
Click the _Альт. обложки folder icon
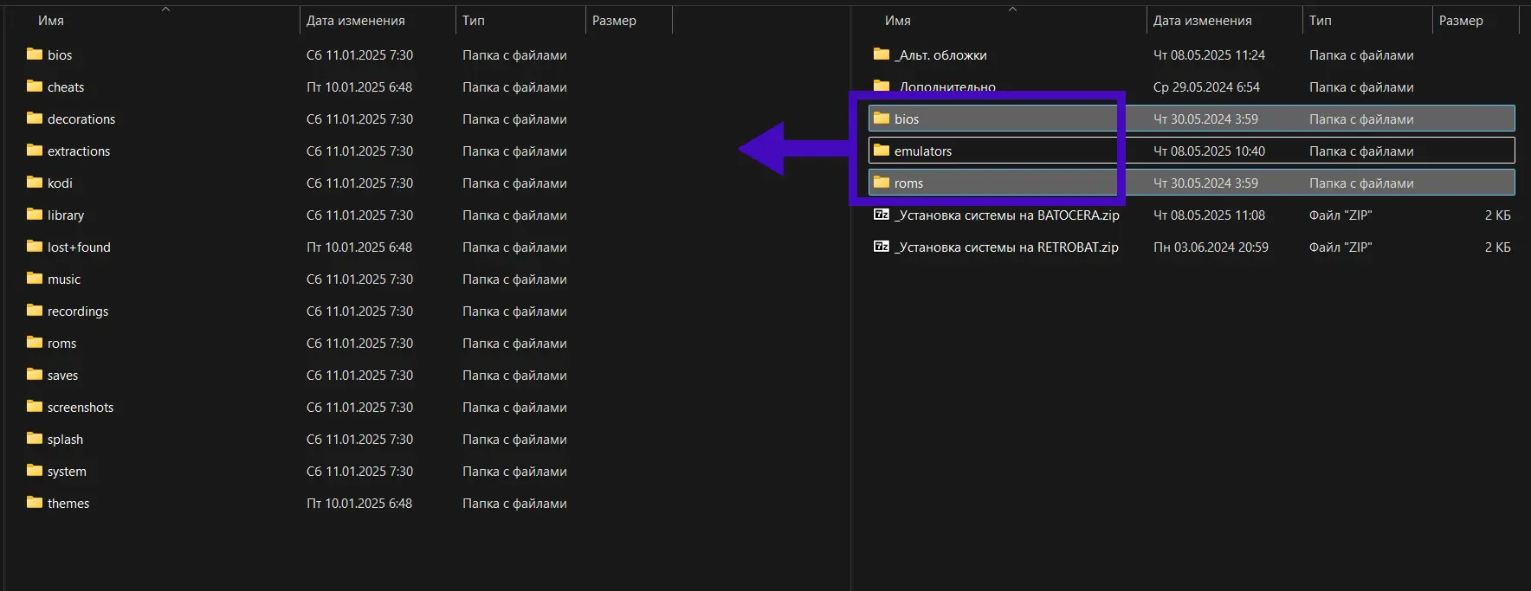882,55
